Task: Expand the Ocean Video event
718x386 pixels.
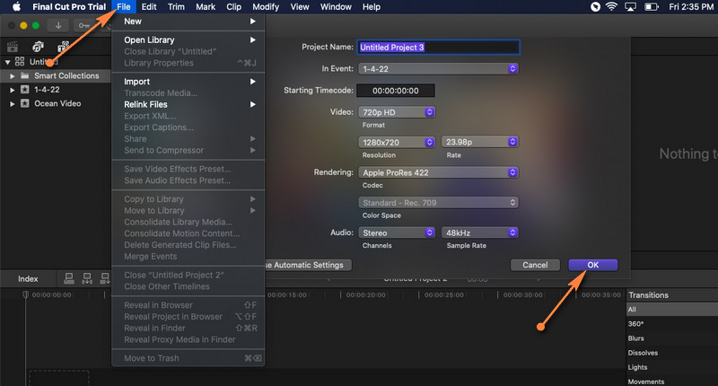Action: pos(13,103)
